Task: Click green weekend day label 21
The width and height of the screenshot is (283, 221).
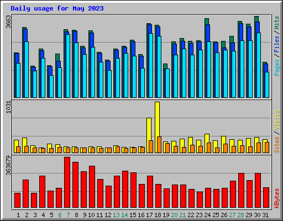Action: (x=182, y=215)
